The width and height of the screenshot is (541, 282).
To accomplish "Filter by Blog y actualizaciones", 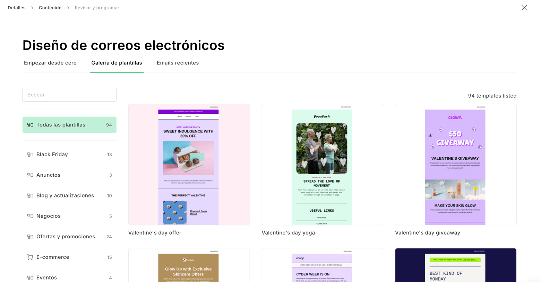I will (x=69, y=195).
